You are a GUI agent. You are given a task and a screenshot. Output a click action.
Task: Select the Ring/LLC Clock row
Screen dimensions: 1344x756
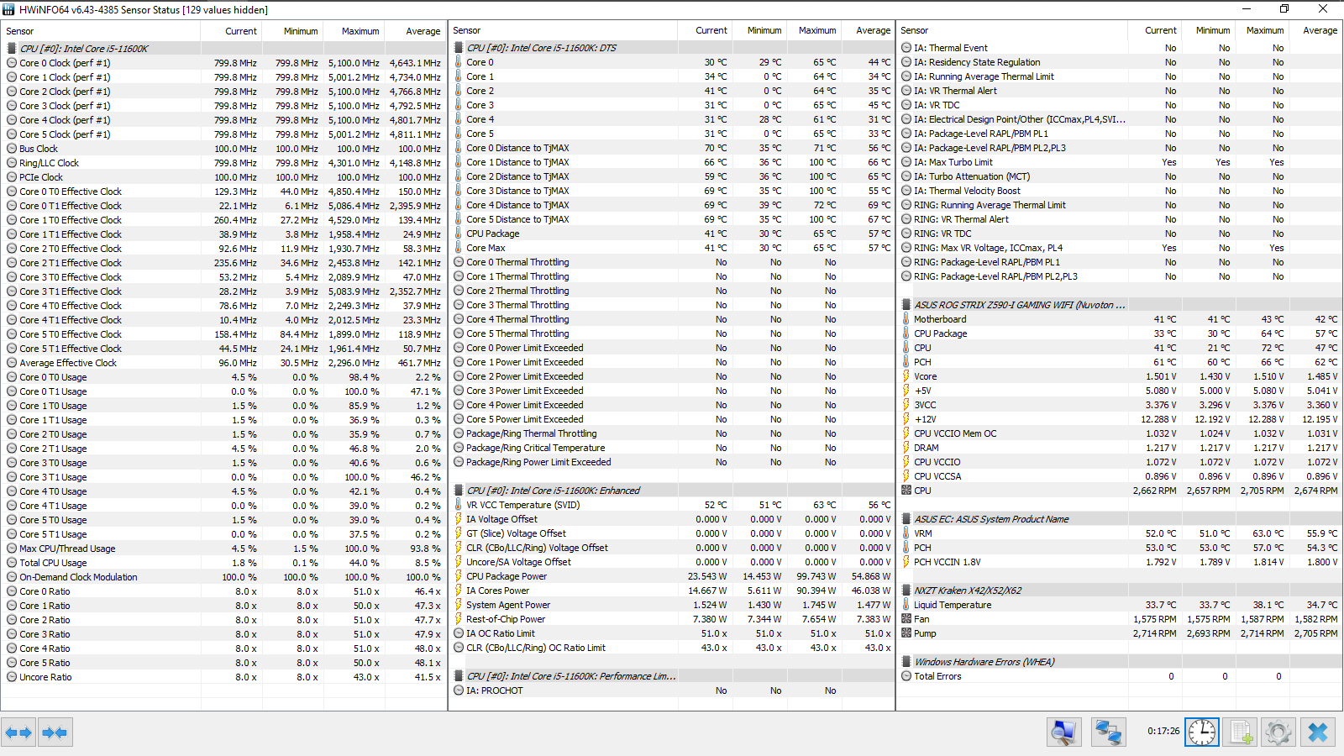pos(223,163)
